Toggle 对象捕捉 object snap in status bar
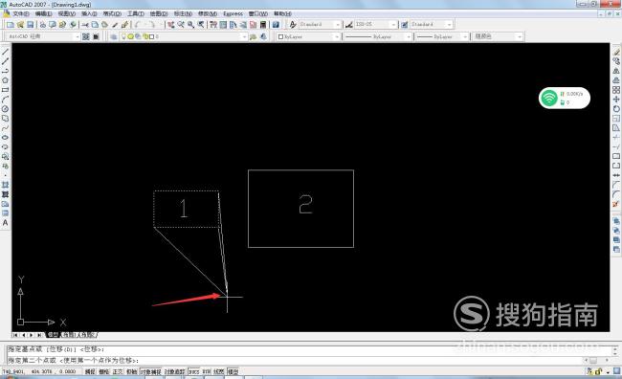The width and height of the screenshot is (622, 379). (151, 372)
